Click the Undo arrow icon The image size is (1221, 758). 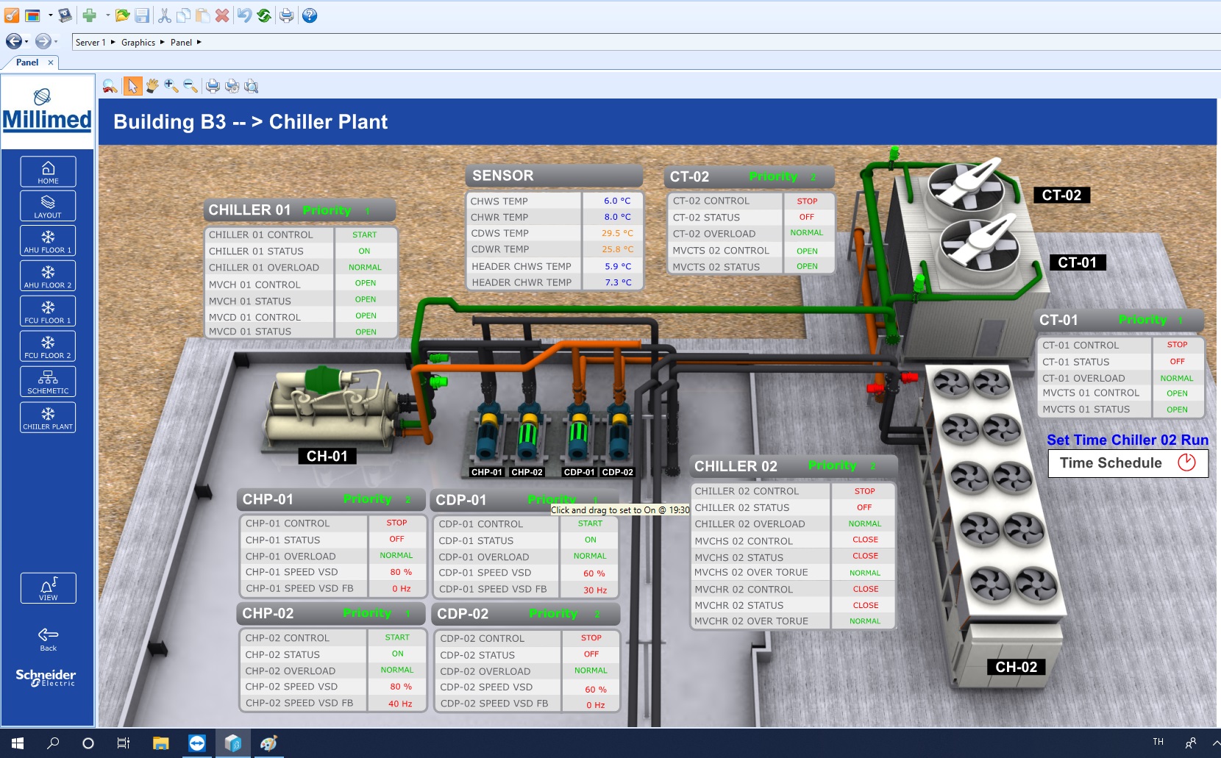245,15
